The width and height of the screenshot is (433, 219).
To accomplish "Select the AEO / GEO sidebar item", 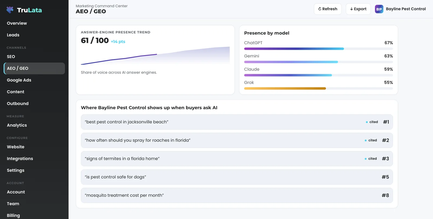I will tap(34, 68).
